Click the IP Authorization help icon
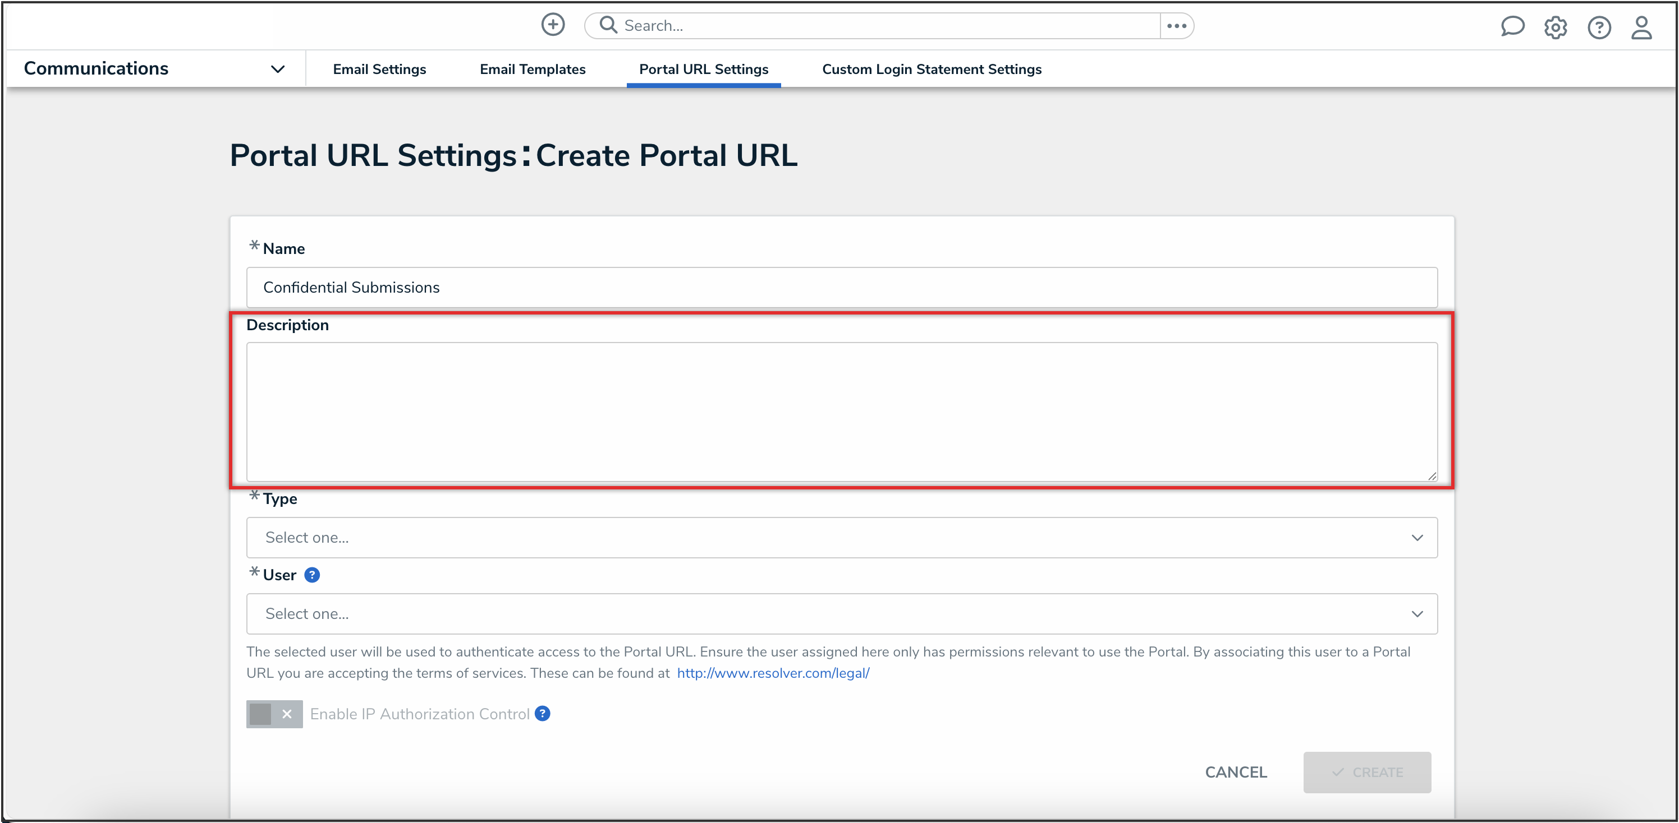Screen dimensions: 1679x823 click(542, 714)
